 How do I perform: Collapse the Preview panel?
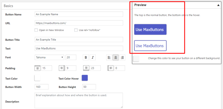[218, 5]
